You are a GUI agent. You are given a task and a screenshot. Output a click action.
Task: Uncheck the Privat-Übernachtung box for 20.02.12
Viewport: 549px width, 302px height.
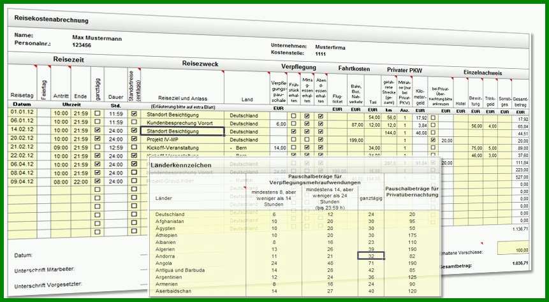433,140
